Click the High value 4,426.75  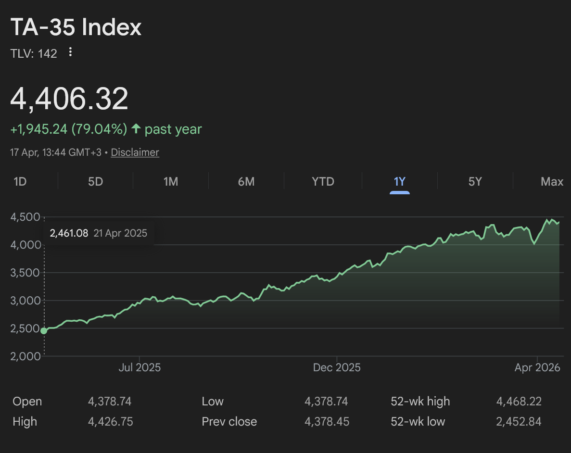pyautogui.click(x=110, y=421)
